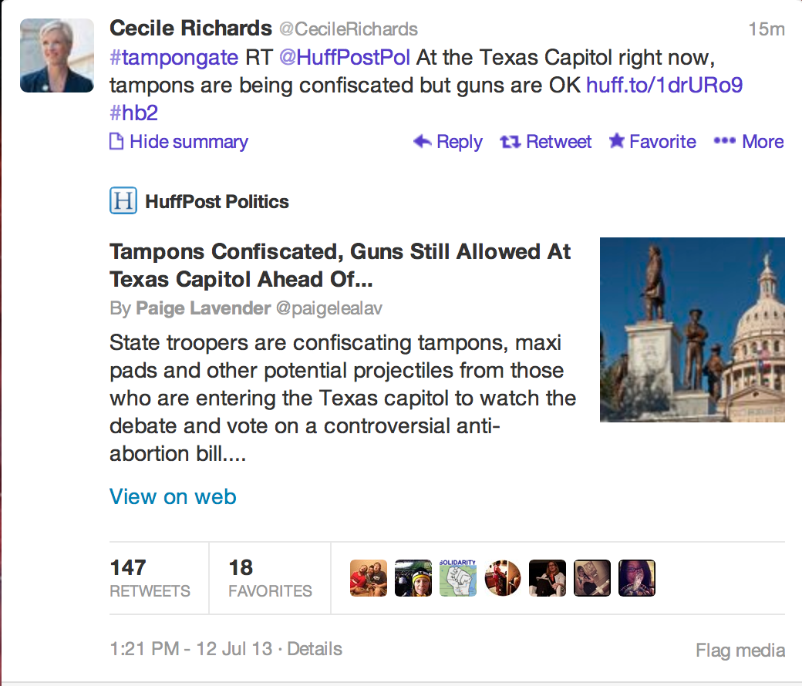The image size is (802, 686).
Task: View the 147 retweets list
Action: click(150, 578)
